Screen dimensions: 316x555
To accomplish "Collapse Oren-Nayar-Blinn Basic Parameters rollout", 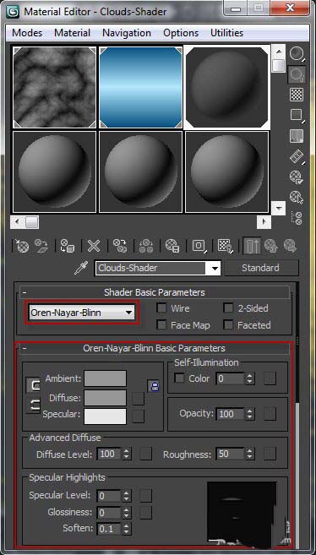I will [x=155, y=348].
